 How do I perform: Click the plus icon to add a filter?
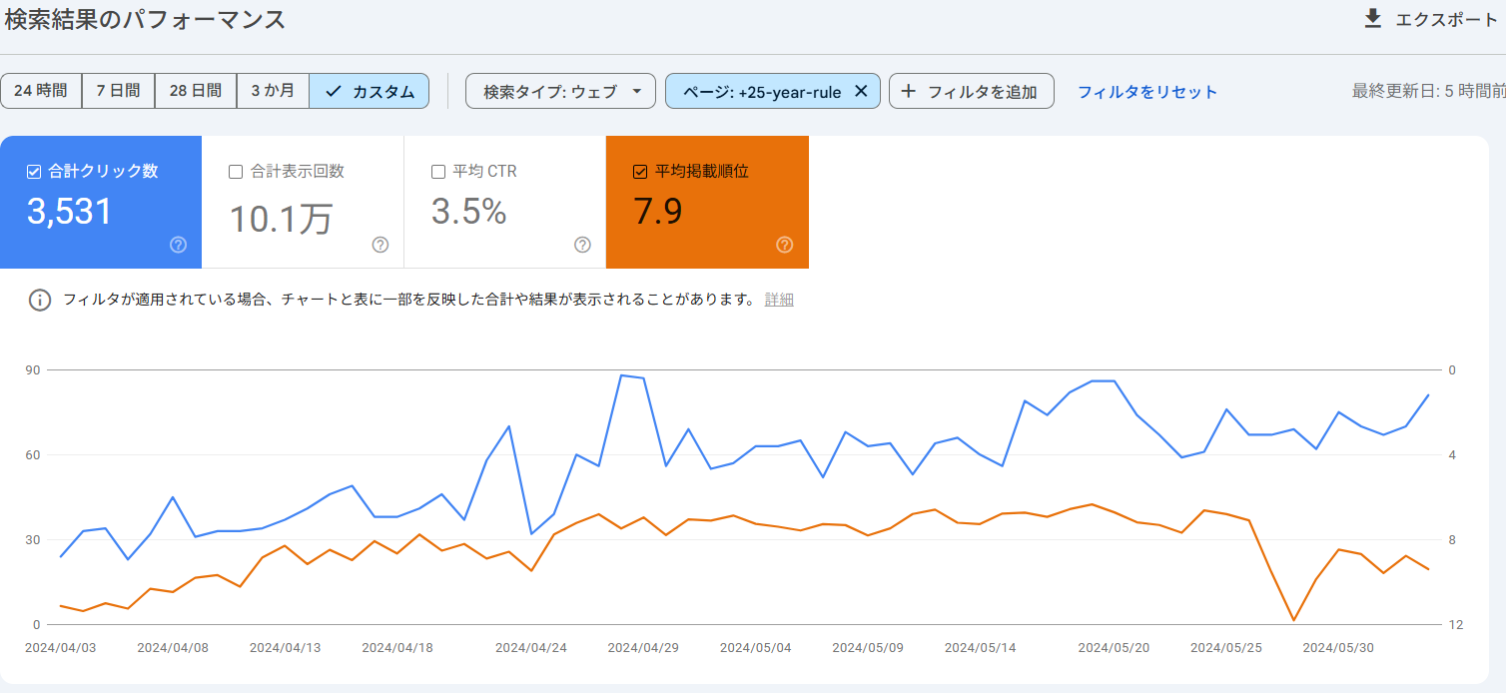[x=909, y=90]
